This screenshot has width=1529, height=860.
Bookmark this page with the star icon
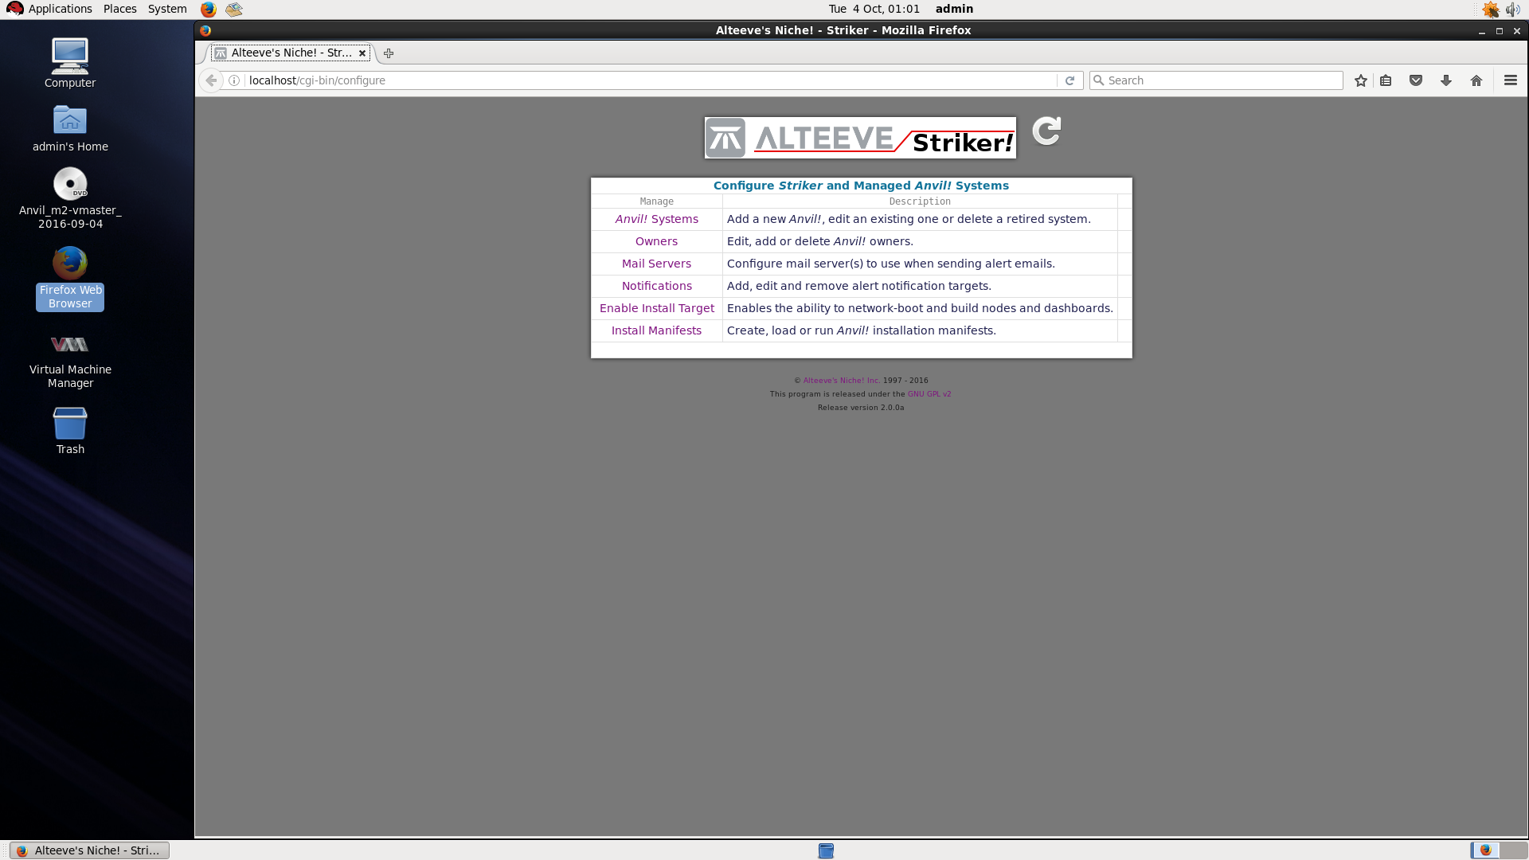(x=1361, y=80)
